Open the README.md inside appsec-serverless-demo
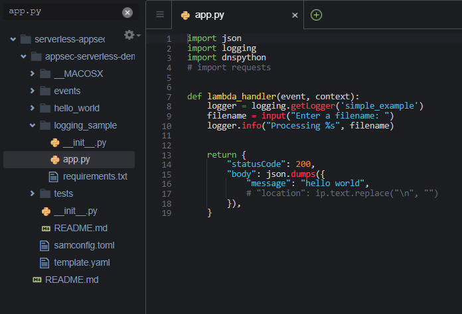This screenshot has height=314, width=462. click(x=81, y=228)
